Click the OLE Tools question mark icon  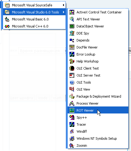[x=72, y=82]
